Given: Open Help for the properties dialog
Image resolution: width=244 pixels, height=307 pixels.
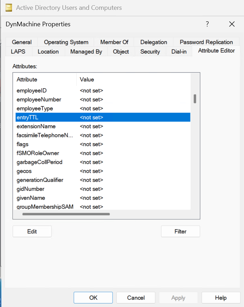Looking at the screenshot, I should pyautogui.click(x=221, y=298).
